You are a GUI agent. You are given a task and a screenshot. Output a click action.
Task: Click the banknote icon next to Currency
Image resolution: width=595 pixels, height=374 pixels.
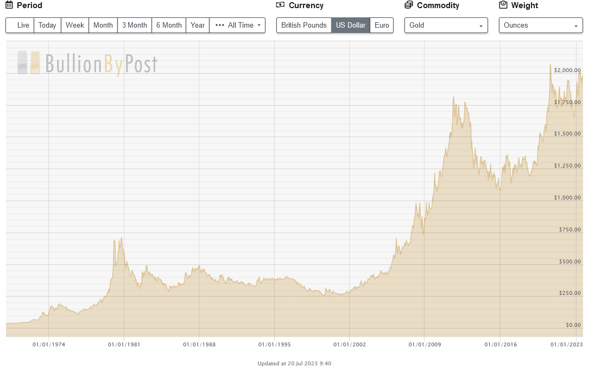280,5
